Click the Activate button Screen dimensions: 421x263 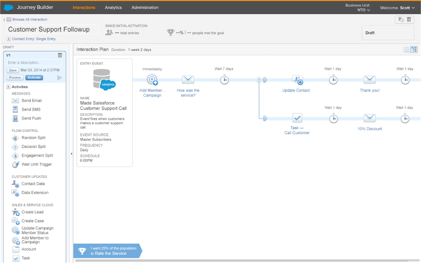(x=34, y=77)
